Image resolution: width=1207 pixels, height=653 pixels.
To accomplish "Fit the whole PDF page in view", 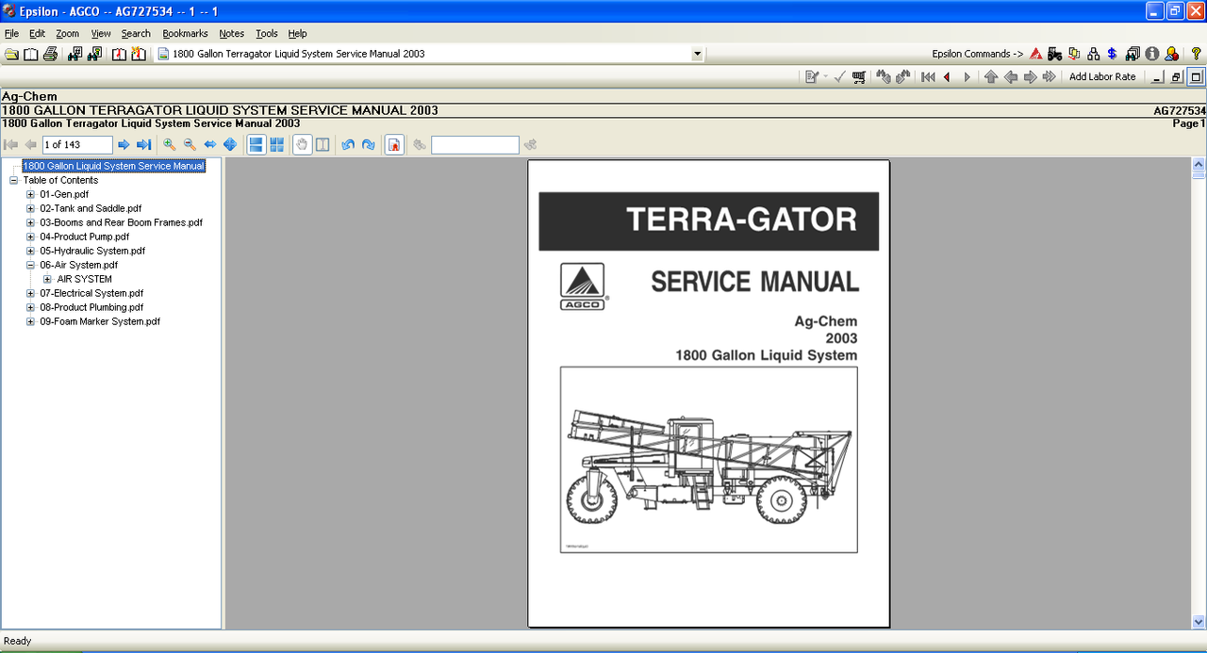I will pyautogui.click(x=229, y=144).
